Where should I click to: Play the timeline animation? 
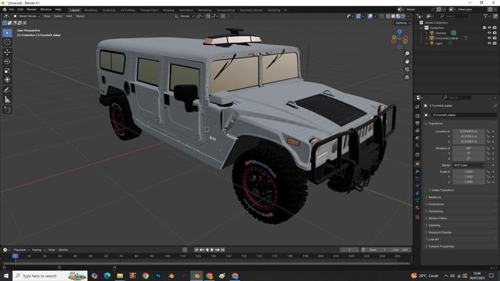[212, 250]
